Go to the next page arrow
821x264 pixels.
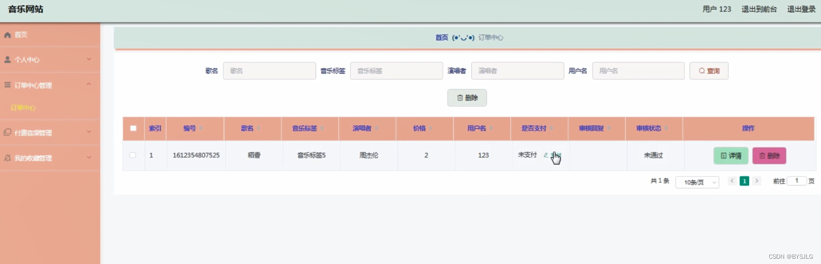click(x=757, y=181)
